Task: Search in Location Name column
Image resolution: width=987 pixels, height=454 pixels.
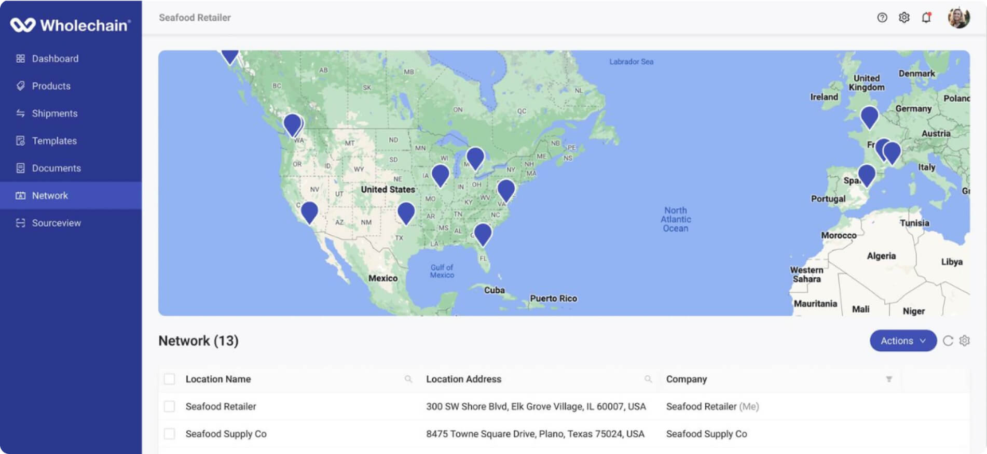Action: pos(408,379)
